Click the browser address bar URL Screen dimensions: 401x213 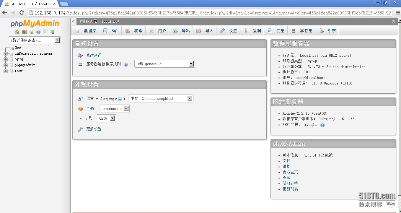click(x=209, y=13)
